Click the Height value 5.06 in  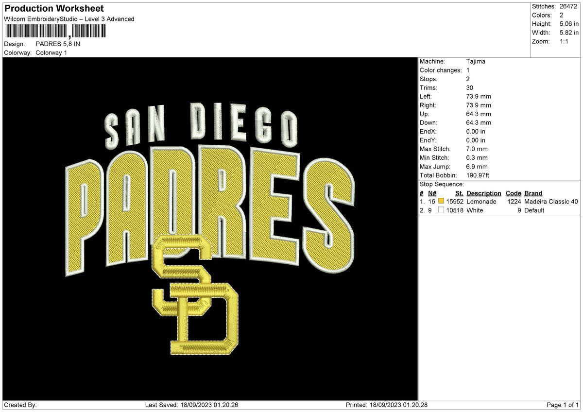pos(569,24)
